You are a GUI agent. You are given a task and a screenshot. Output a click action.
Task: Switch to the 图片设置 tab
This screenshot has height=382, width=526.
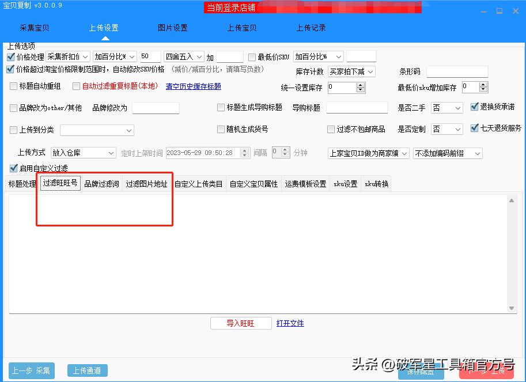[172, 27]
